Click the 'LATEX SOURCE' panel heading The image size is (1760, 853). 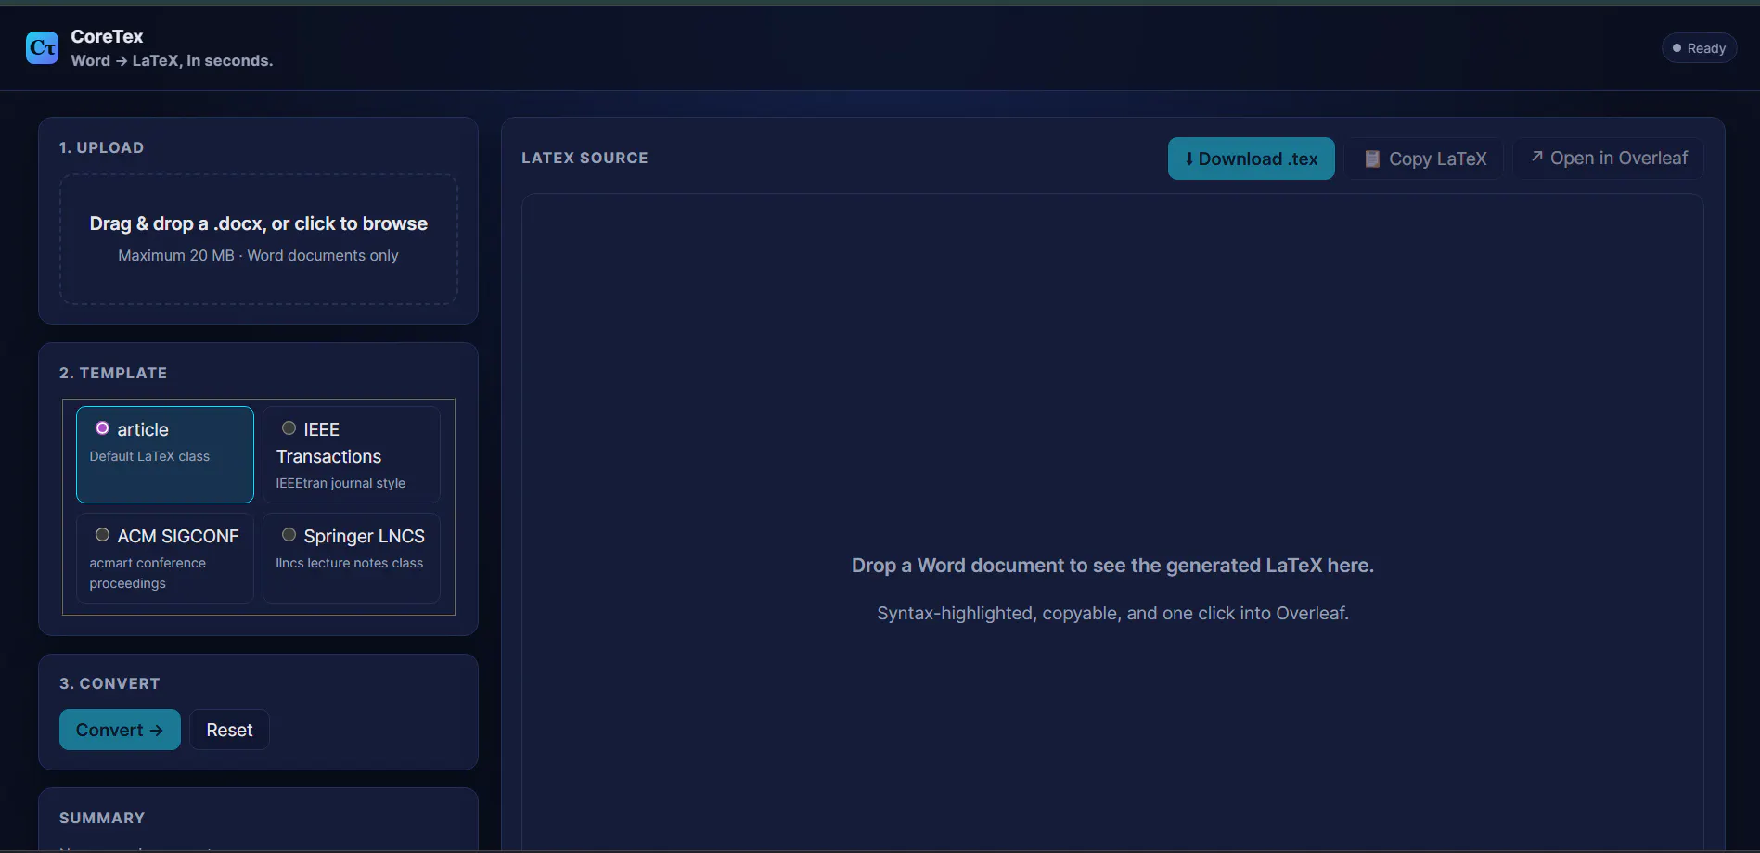(x=585, y=158)
